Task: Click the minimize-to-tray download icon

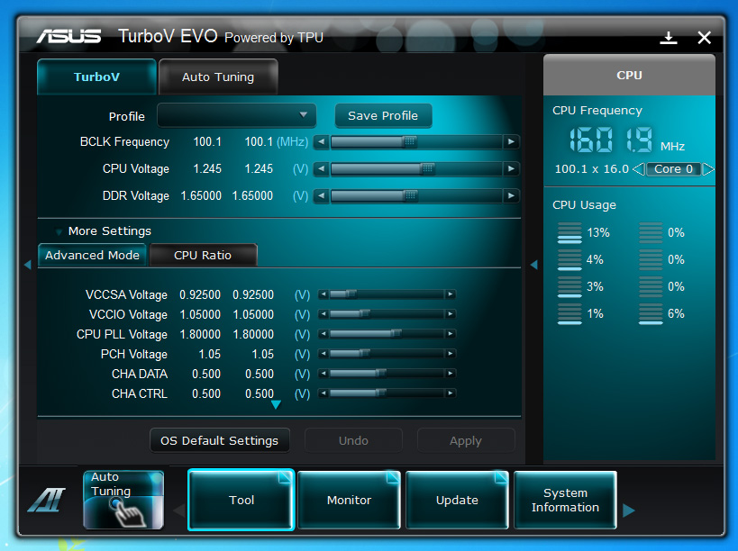Action: (x=669, y=38)
